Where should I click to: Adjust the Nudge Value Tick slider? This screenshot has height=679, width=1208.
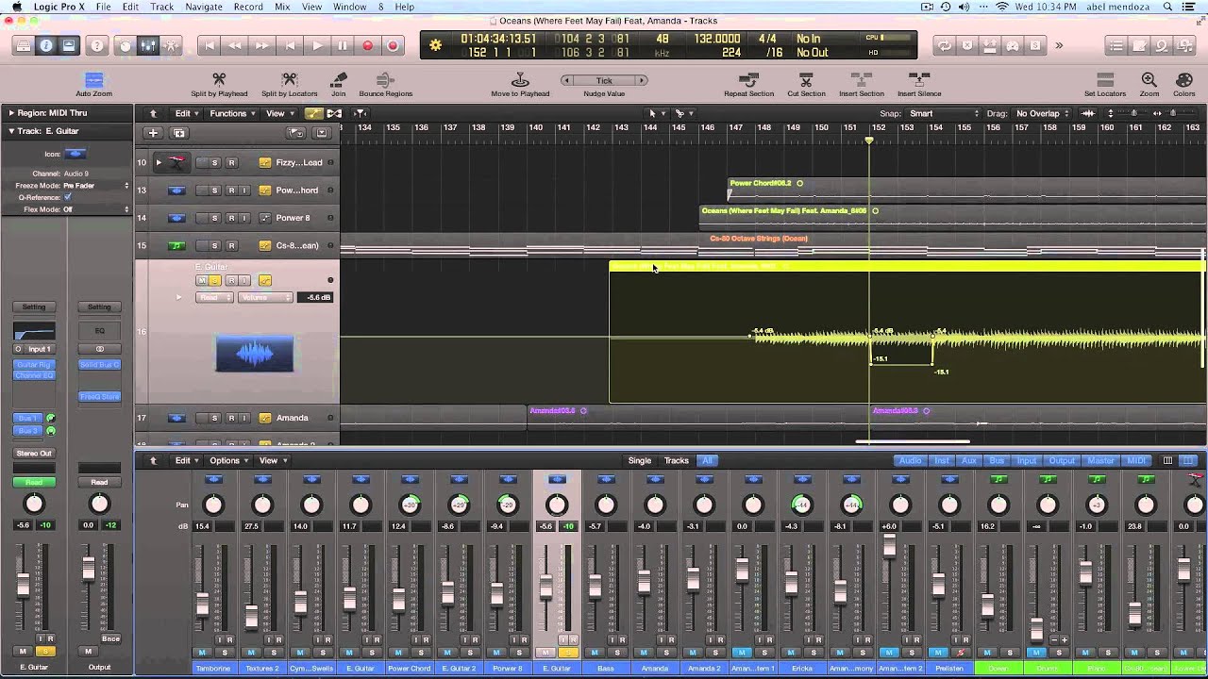point(604,80)
